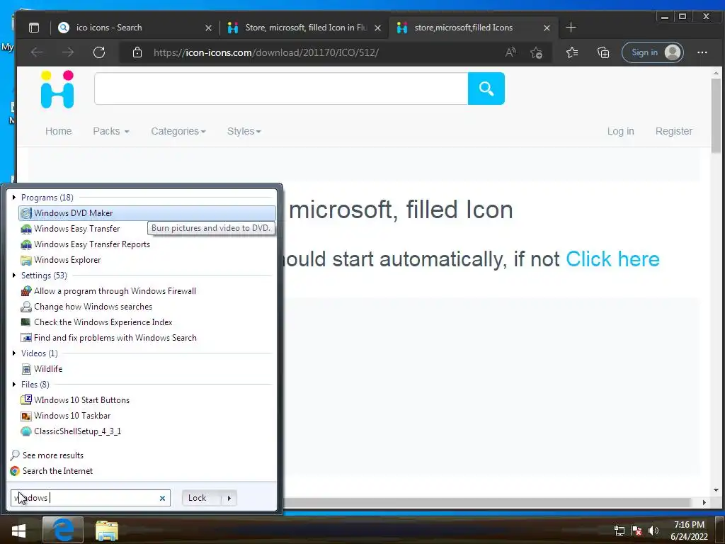
Task: View site information lock icon
Action: click(137, 52)
